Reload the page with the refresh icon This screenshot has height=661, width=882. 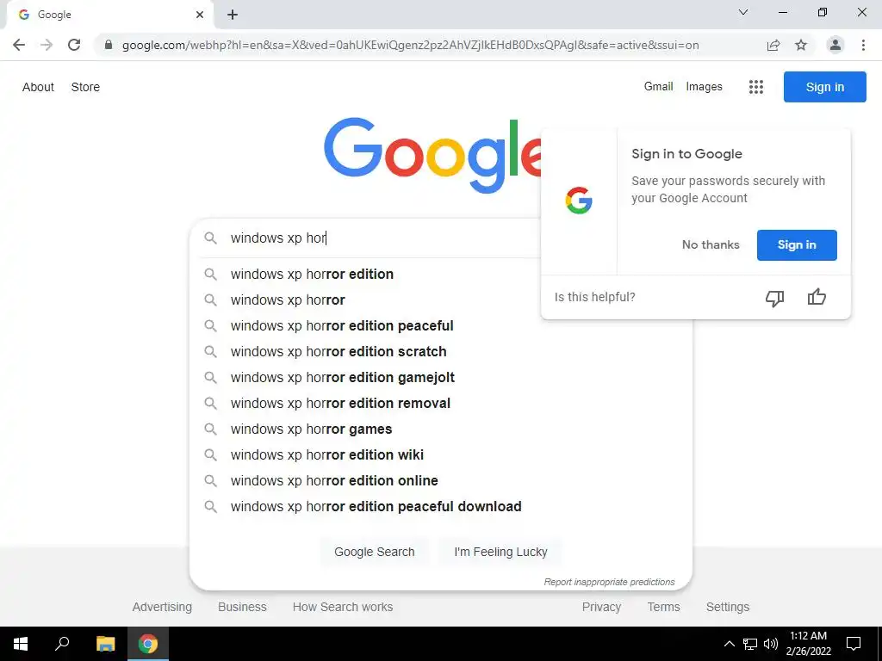coord(74,45)
